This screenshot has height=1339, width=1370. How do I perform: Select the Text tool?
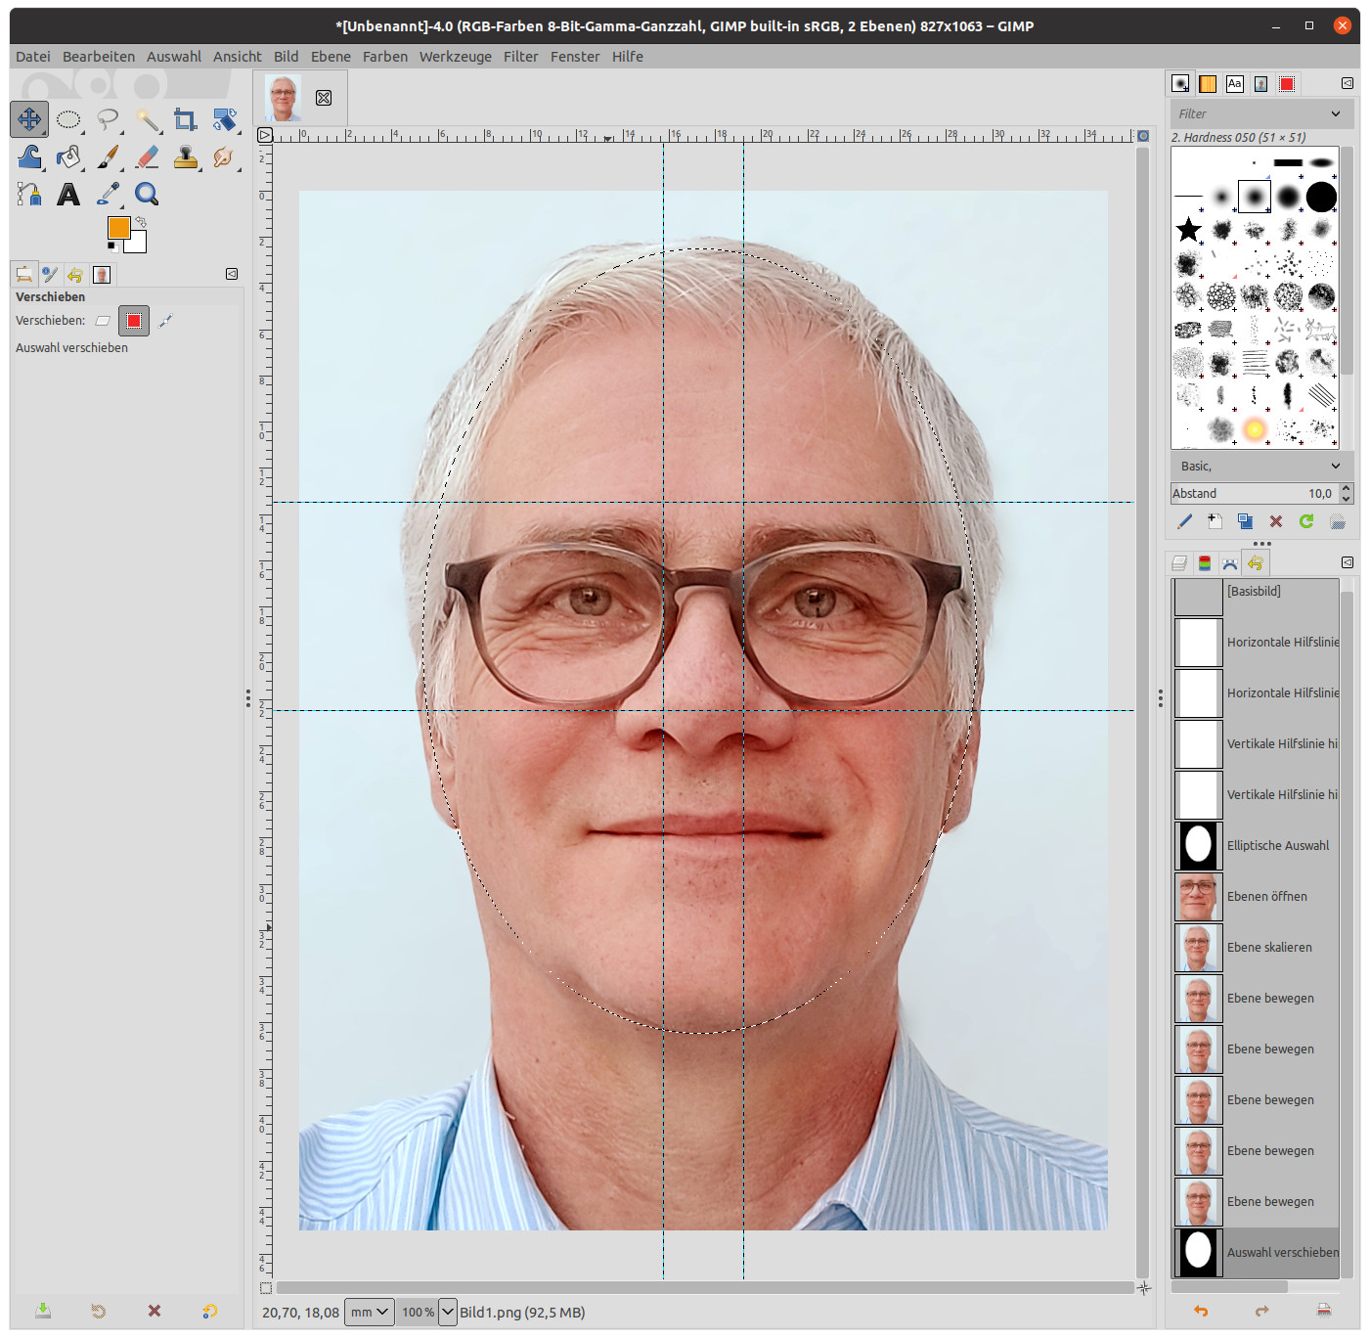[68, 195]
